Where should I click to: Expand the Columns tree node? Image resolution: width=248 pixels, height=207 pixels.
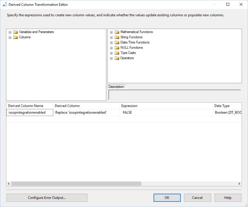click(x=10, y=37)
